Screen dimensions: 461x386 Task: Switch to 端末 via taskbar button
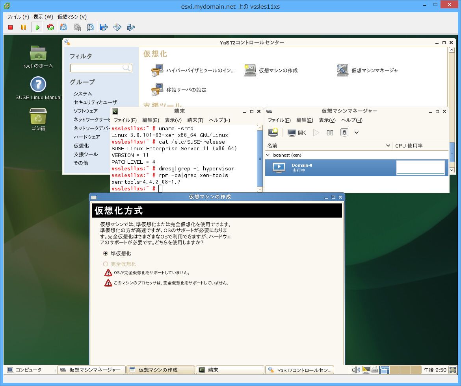230,370
